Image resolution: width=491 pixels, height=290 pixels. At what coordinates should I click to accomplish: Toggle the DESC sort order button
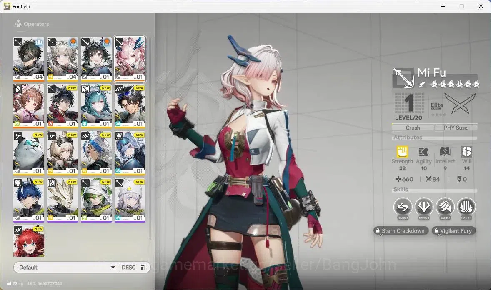point(128,267)
